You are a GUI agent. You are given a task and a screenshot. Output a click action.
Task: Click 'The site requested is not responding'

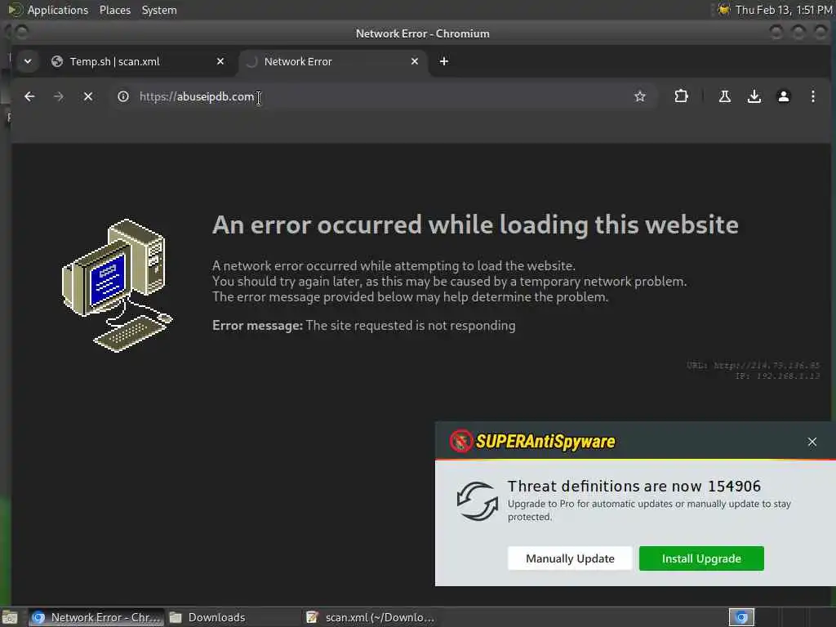[x=411, y=325]
